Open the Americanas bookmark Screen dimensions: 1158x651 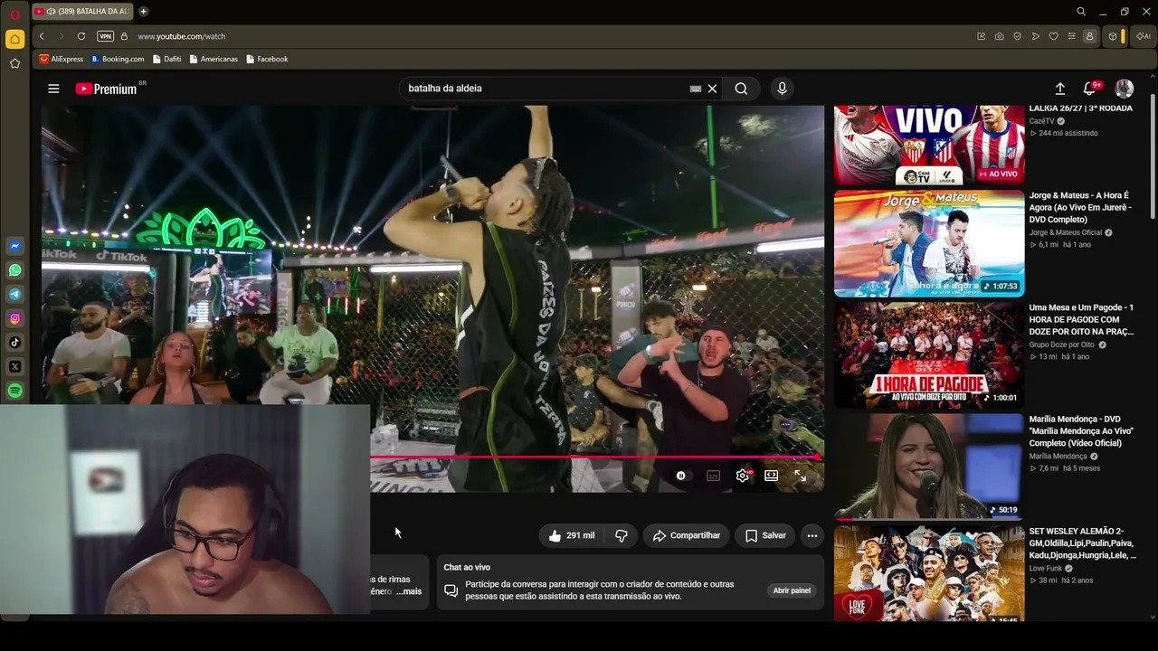pyautogui.click(x=214, y=59)
